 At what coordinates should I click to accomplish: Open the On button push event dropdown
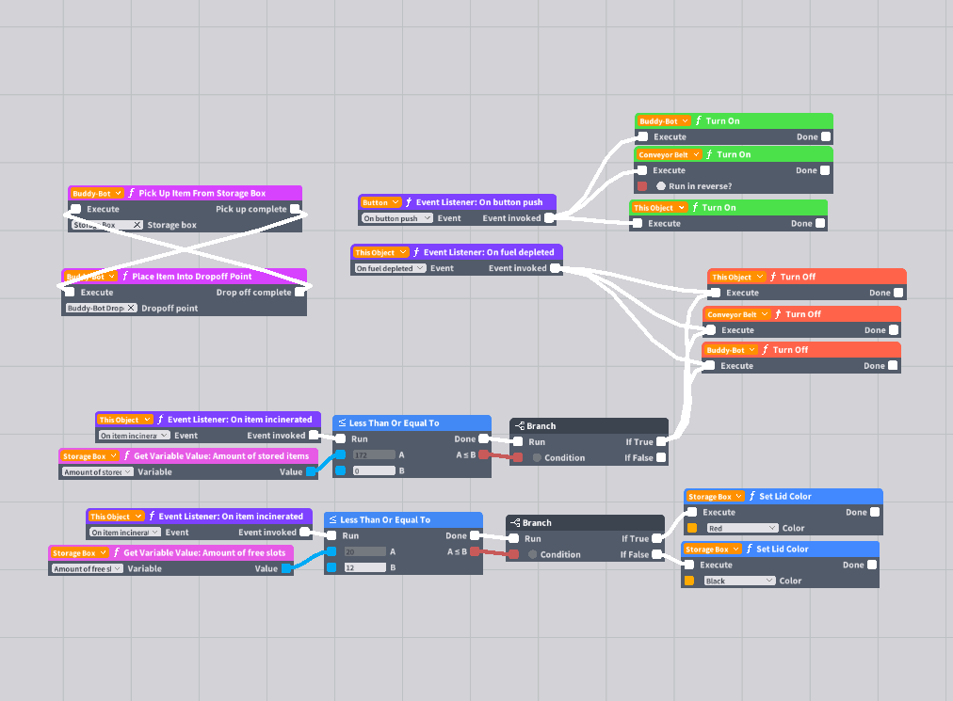click(x=396, y=218)
